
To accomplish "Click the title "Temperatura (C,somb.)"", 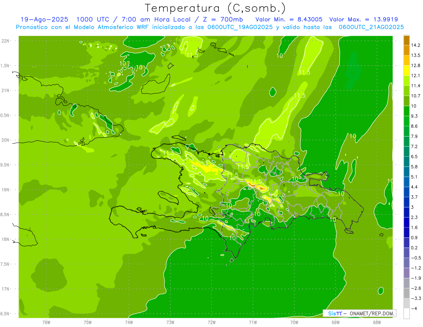I will click(215, 8).
